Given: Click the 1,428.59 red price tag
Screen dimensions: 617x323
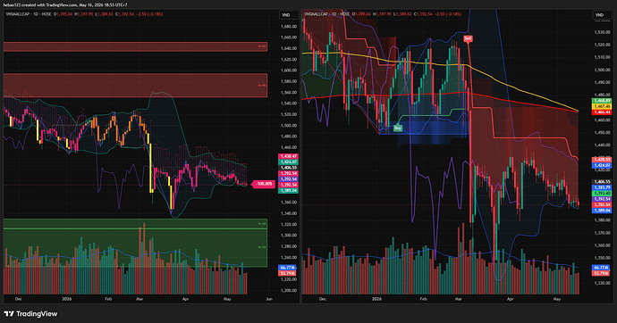Looking at the screenshot, I should (x=602, y=160).
